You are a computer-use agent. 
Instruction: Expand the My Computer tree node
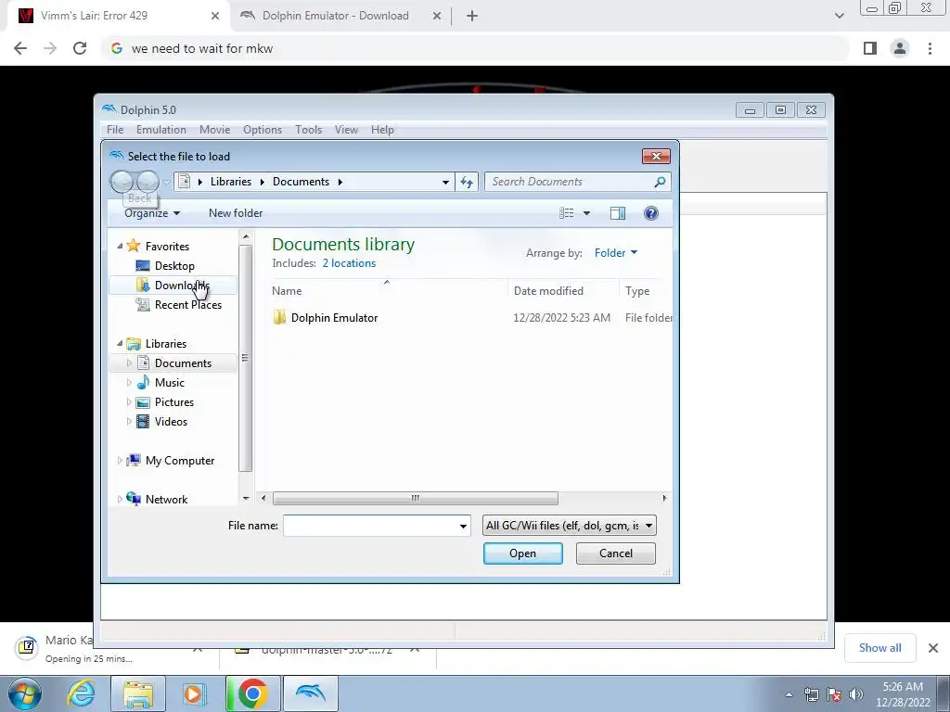click(x=120, y=461)
